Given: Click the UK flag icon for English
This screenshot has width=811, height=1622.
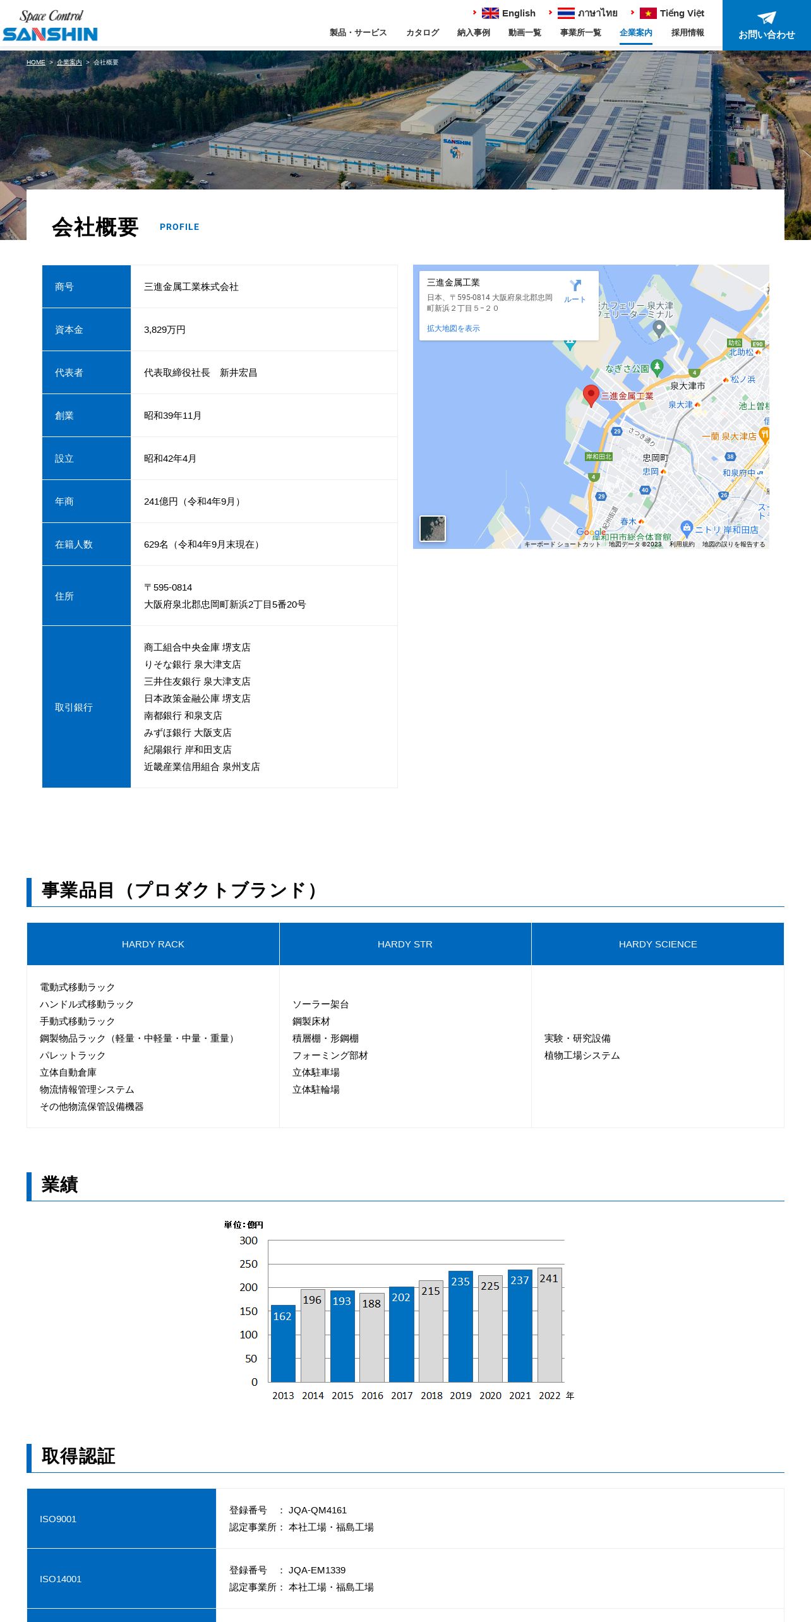Looking at the screenshot, I should [490, 13].
